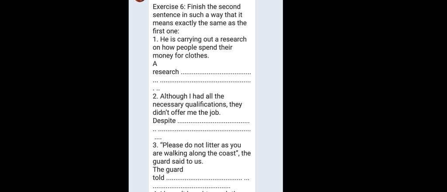Select the 'Exercise 6: Finish the second' heading line
This screenshot has height=192, width=447.
coord(197,7)
